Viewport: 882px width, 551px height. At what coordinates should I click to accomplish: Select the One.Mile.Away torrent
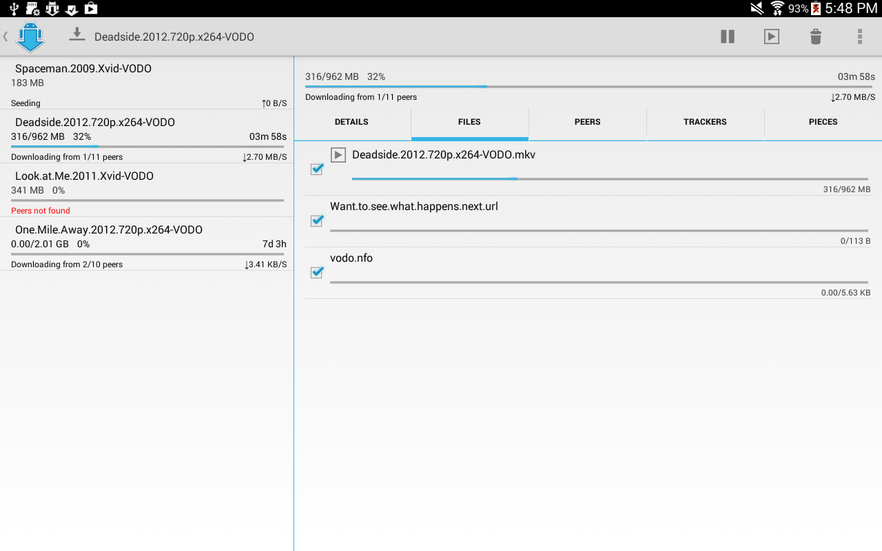[147, 245]
